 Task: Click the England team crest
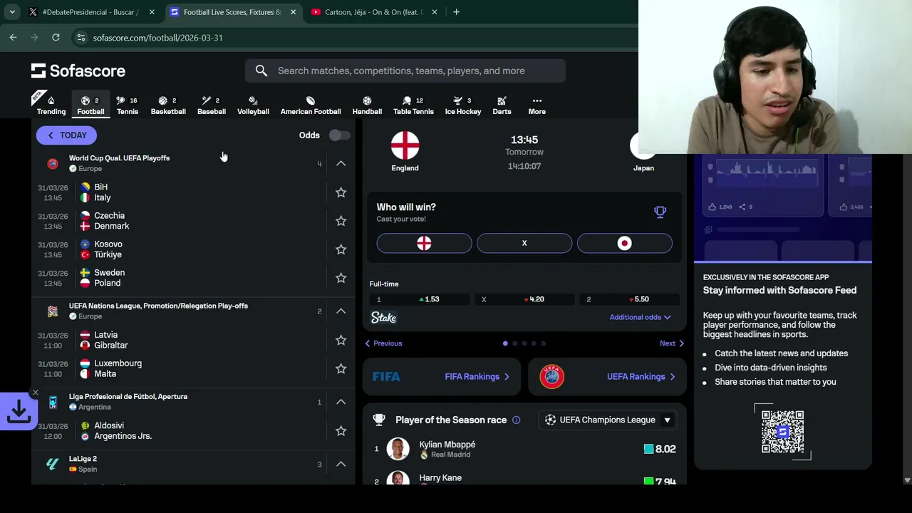pos(405,145)
